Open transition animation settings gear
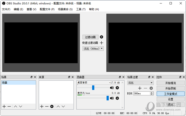Viewport: 186px width, 116px height. [x=101, y=37]
